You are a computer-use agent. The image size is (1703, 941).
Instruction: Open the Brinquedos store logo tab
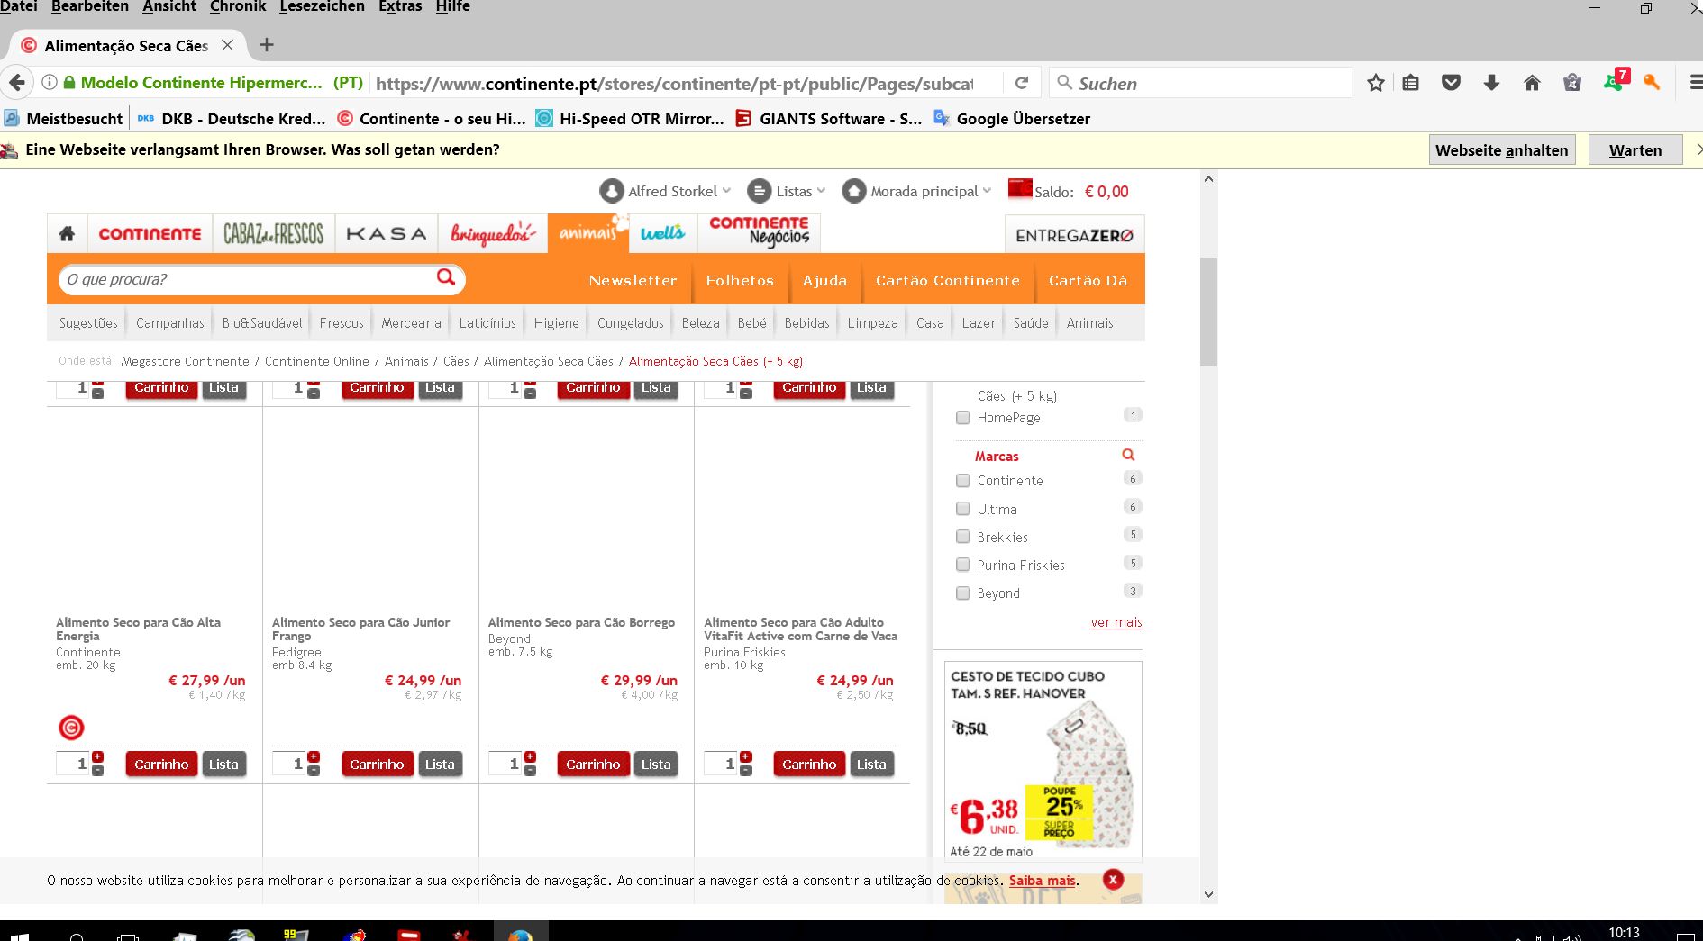[493, 234]
